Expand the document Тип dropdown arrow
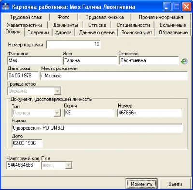The height and width of the screenshot is (190, 193). click(x=57, y=113)
